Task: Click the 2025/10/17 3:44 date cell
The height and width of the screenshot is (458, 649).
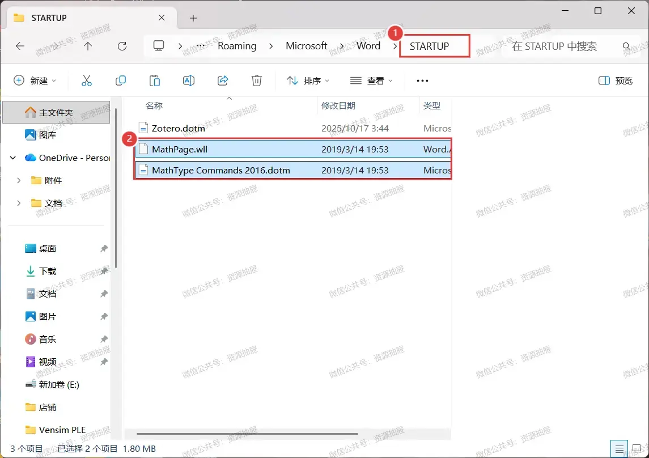Action: tap(355, 128)
